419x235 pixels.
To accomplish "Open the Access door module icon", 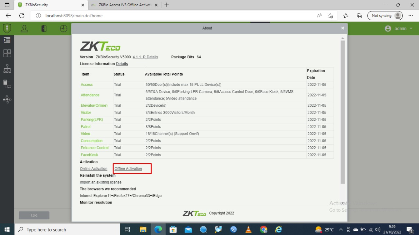I will point(44,28).
